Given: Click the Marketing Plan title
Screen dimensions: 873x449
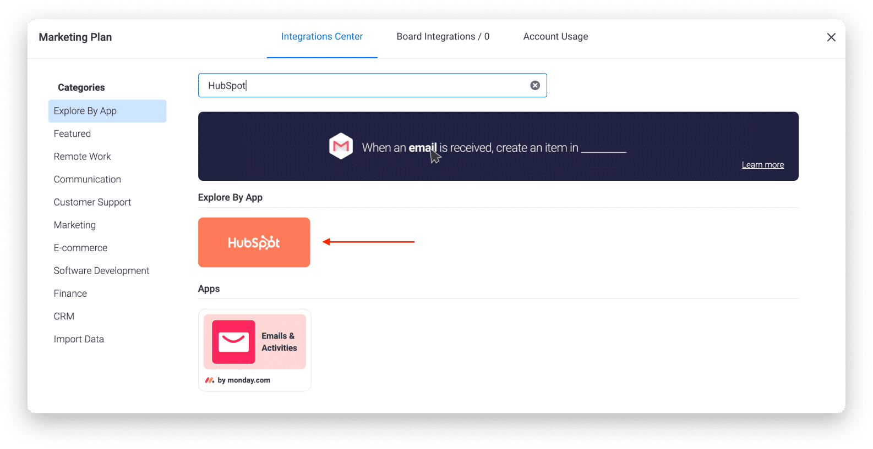Looking at the screenshot, I should click(x=75, y=37).
